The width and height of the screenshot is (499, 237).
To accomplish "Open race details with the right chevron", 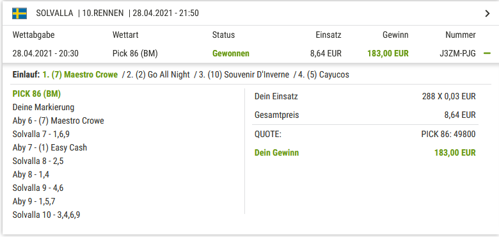I will 487,13.
